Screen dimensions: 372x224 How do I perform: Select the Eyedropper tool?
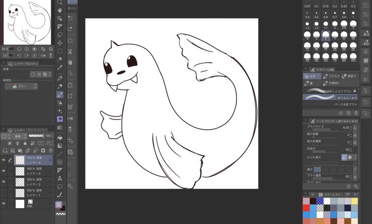coord(60,67)
